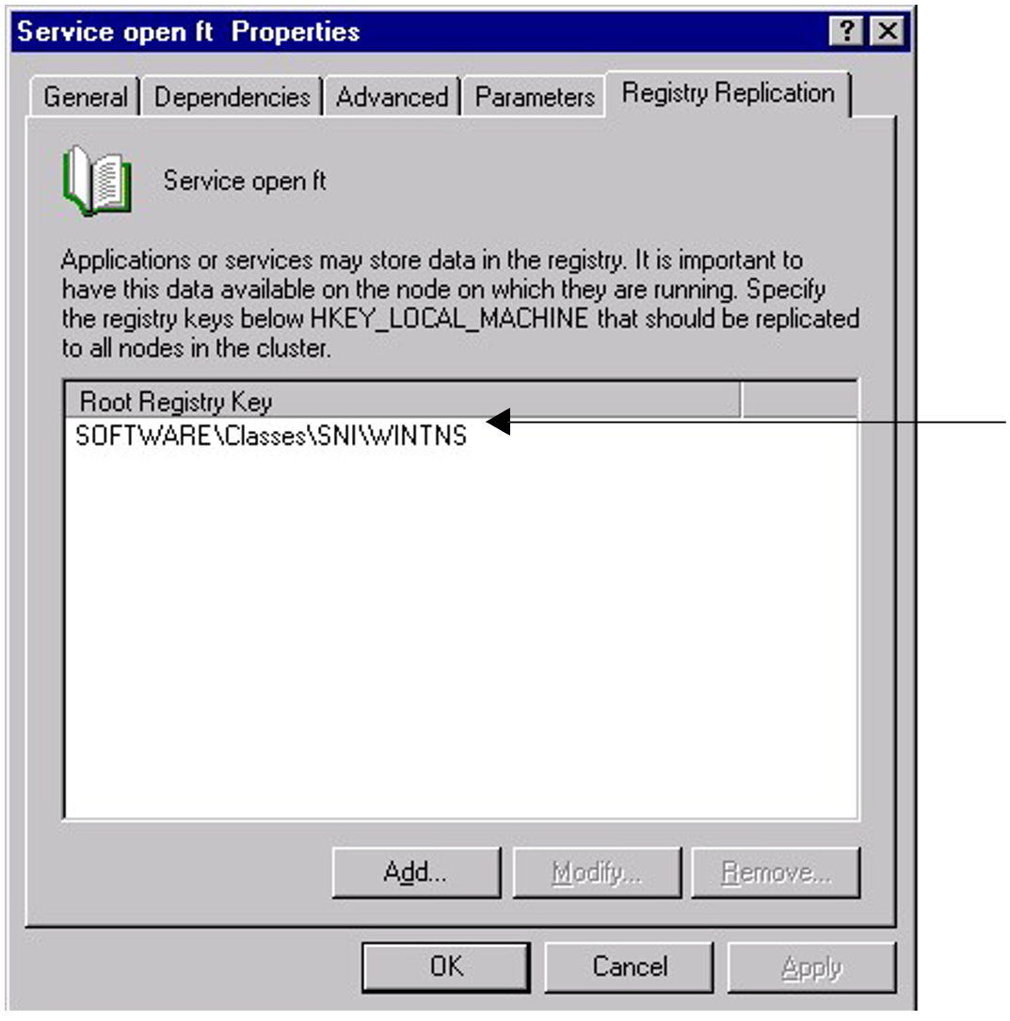The width and height of the screenshot is (1010, 1021).
Task: Confirm with the OK button
Action: (446, 967)
